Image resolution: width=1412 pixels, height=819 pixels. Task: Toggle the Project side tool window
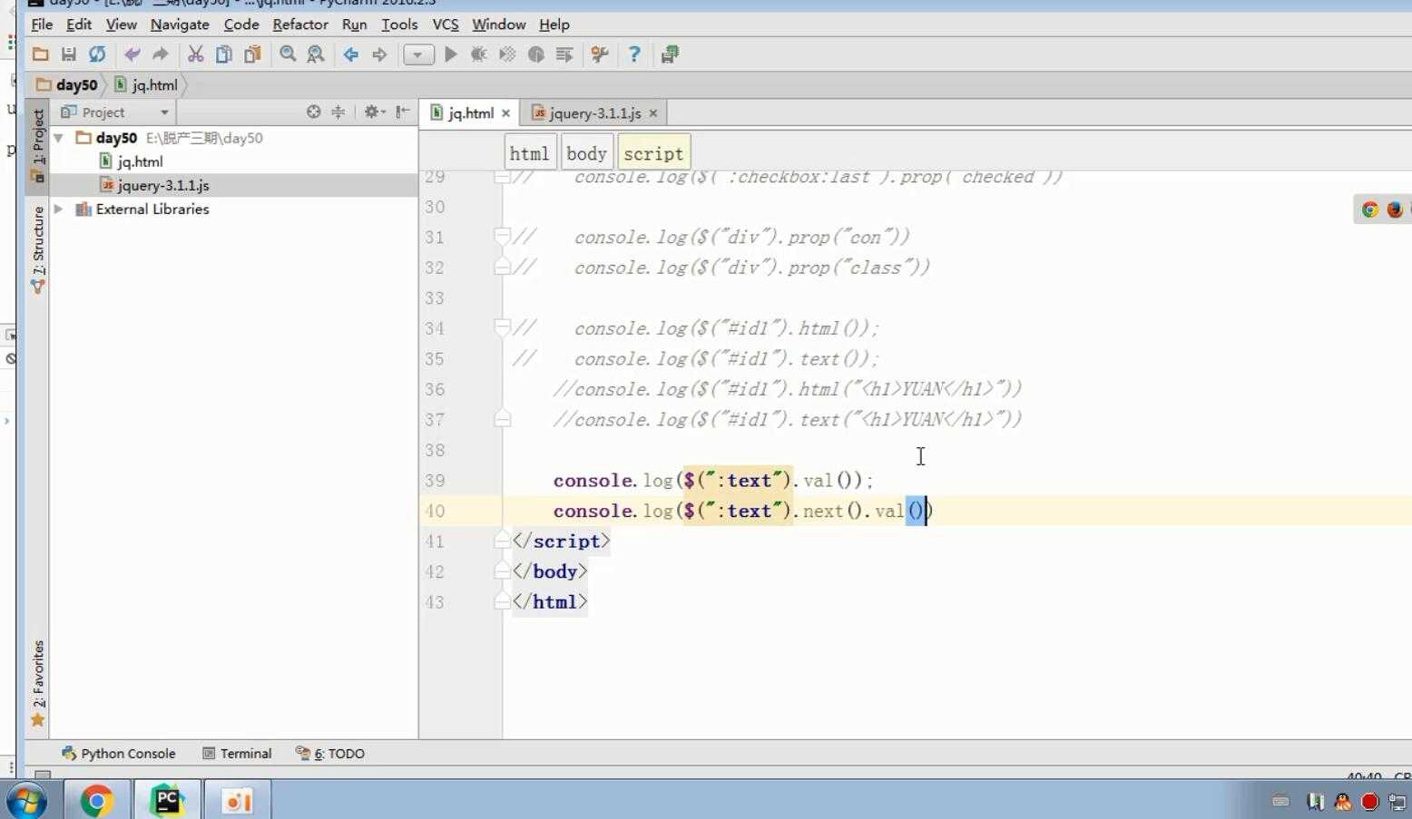click(x=37, y=146)
